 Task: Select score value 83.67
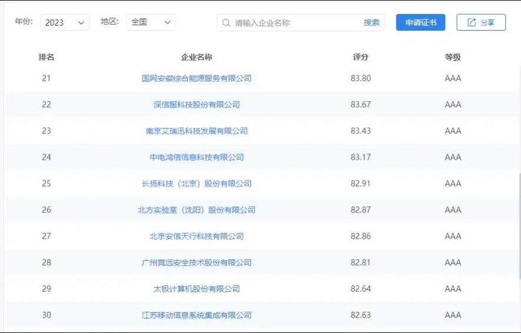pyautogui.click(x=360, y=105)
